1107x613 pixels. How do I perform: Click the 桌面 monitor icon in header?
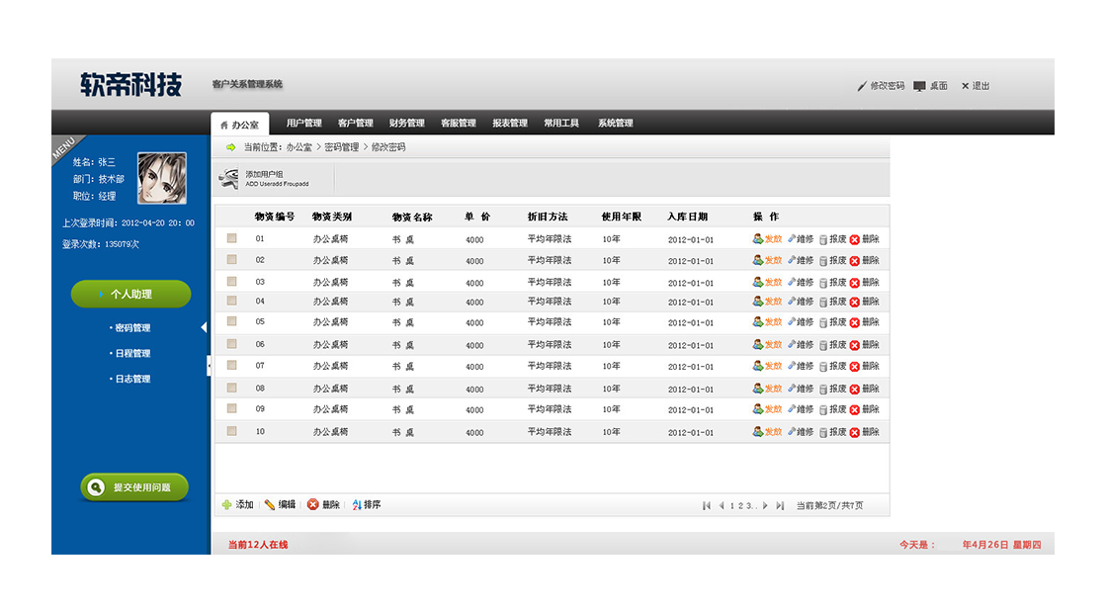(919, 86)
